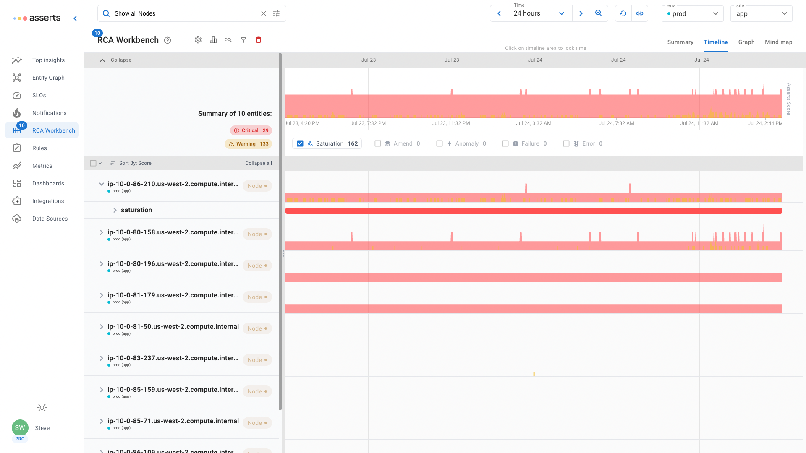Click Collapse all button in entity list
The image size is (806, 453).
(x=259, y=163)
